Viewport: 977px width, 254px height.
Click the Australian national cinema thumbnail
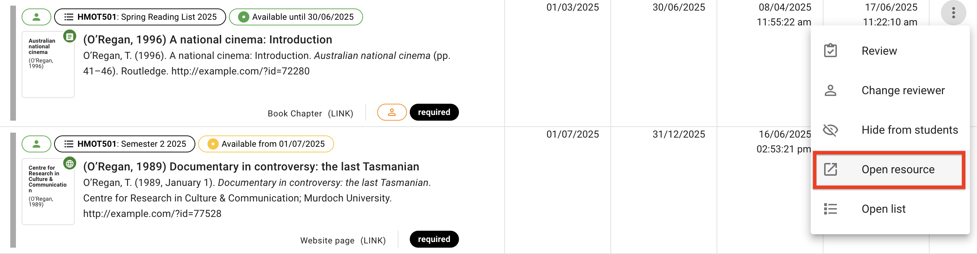tap(48, 64)
